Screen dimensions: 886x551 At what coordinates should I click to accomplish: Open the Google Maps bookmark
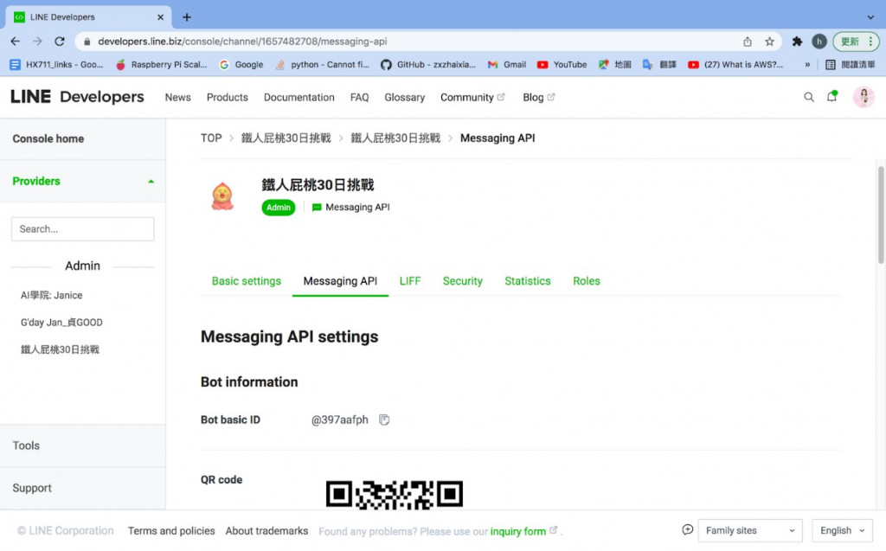pos(615,64)
